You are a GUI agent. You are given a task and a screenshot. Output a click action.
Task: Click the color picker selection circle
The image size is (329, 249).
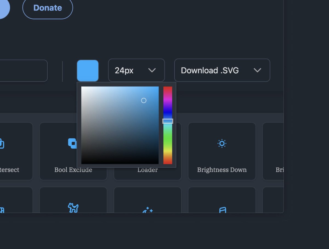(x=144, y=100)
